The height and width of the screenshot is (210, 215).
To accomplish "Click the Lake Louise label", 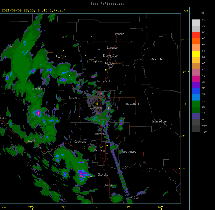I will 4,121.
